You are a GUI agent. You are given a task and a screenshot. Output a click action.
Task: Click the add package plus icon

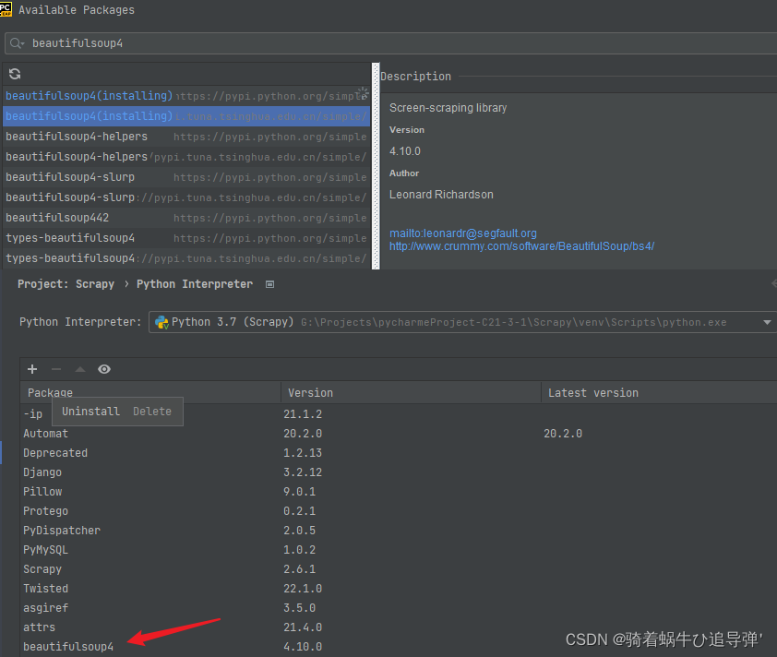point(32,369)
